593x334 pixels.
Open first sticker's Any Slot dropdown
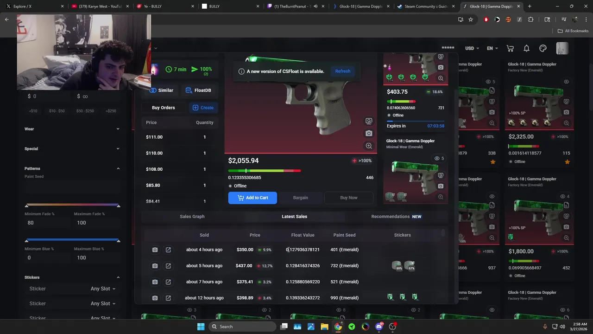[103, 289]
